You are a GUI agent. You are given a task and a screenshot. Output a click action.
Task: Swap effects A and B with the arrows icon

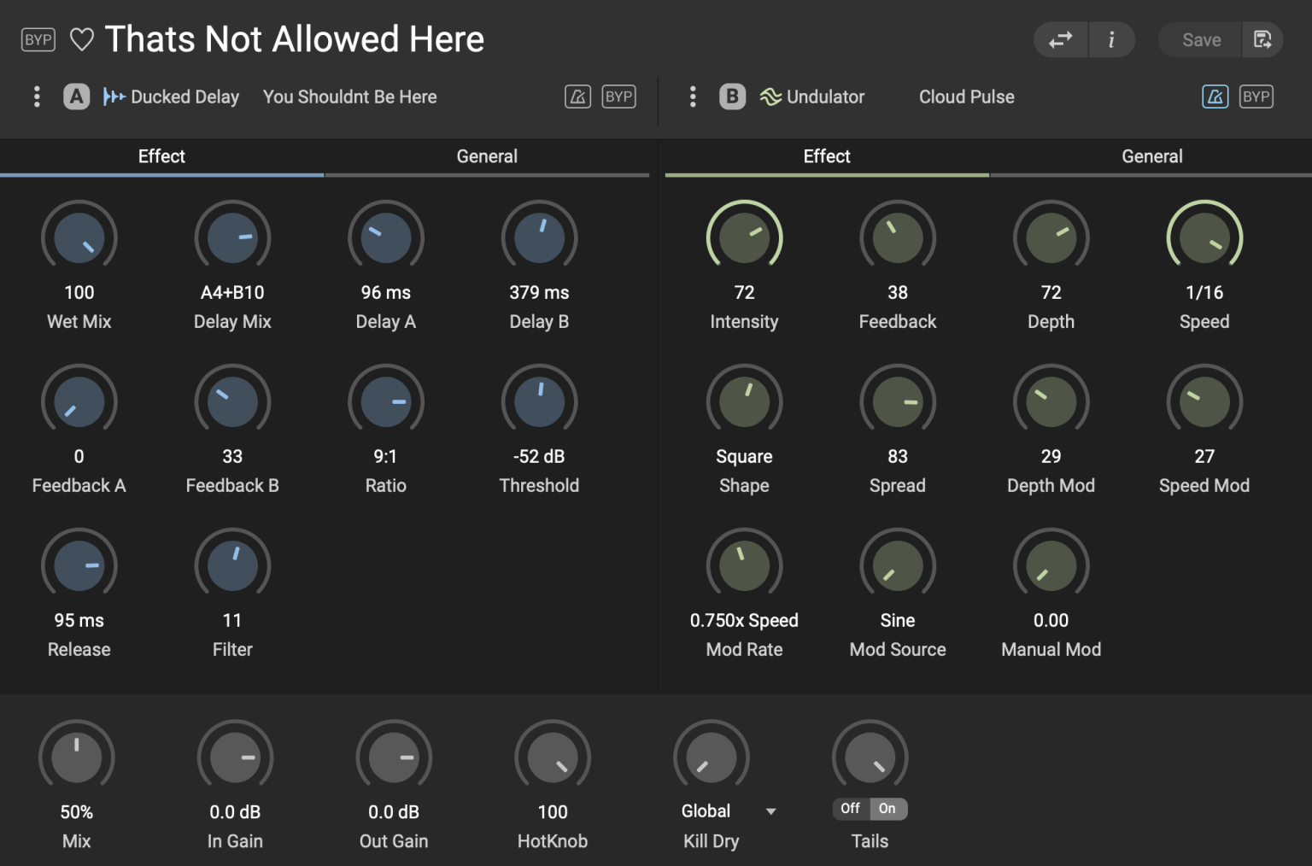point(1061,40)
